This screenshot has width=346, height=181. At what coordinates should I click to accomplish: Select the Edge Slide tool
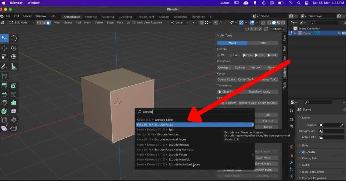4,120
